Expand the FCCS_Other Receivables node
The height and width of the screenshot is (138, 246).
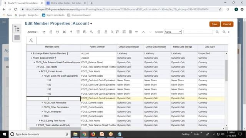coord(42,107)
